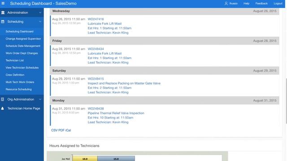Open work order WO247416
This screenshot has width=287, height=161.
point(96,19)
